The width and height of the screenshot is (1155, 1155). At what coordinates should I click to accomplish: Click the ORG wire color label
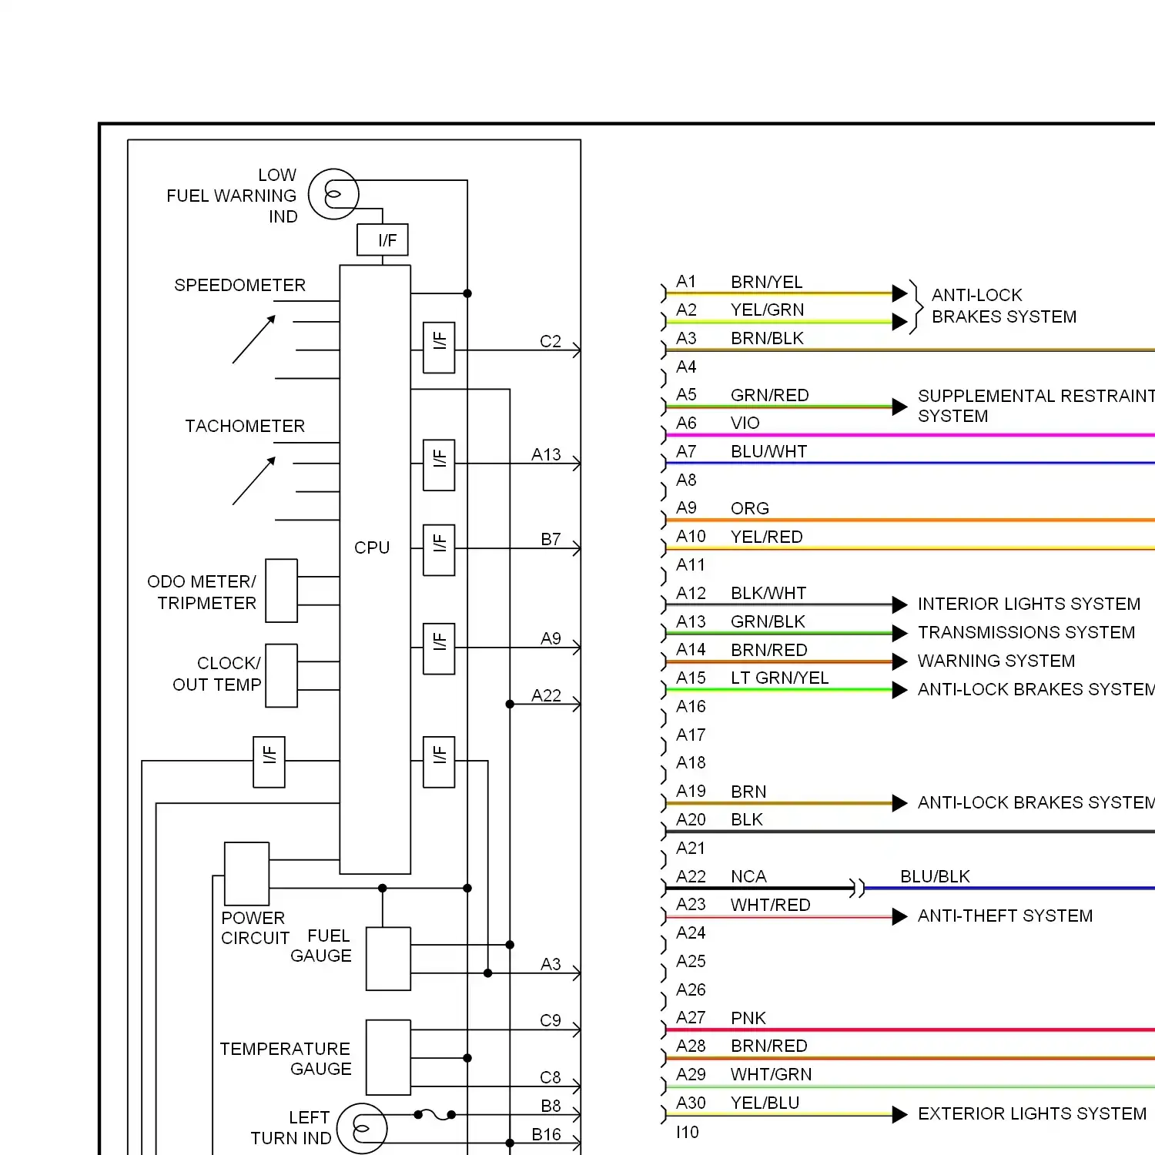tap(750, 508)
